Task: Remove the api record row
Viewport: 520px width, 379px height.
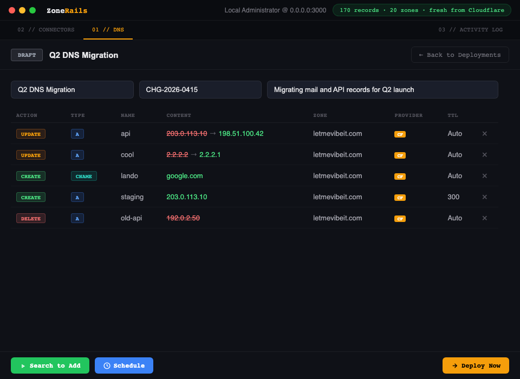Action: pos(484,134)
